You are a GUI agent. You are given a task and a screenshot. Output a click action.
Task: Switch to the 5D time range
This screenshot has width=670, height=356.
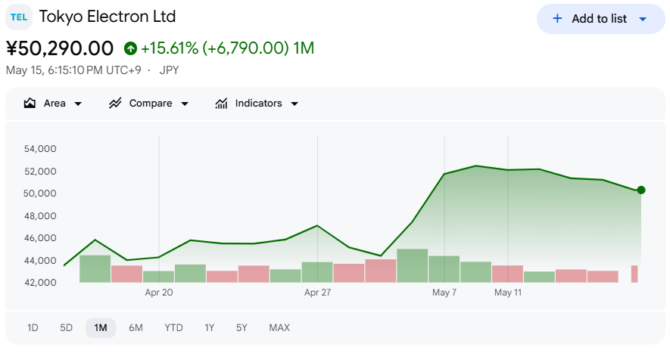click(x=66, y=328)
